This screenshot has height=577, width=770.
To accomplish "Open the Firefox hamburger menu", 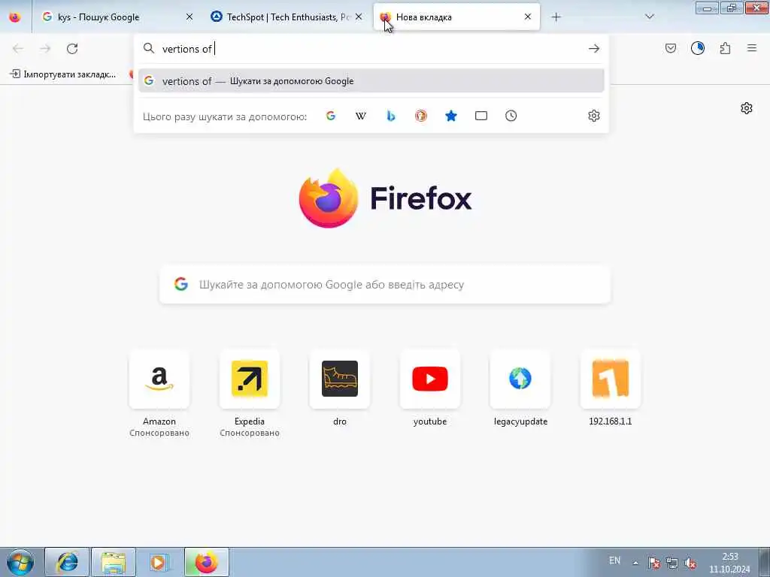I will [752, 48].
